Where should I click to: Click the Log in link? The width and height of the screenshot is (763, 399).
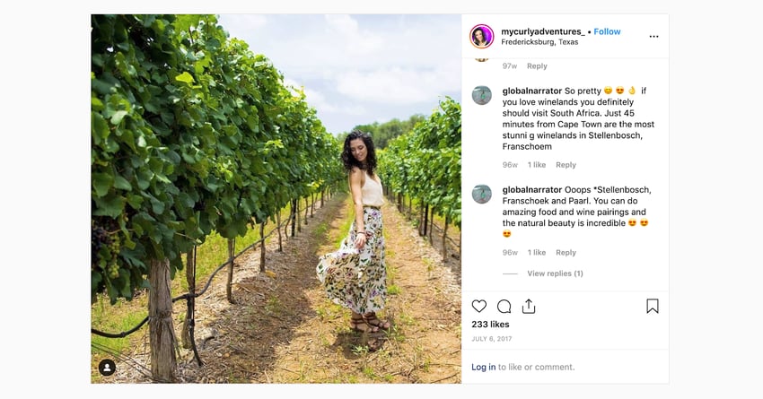click(483, 367)
